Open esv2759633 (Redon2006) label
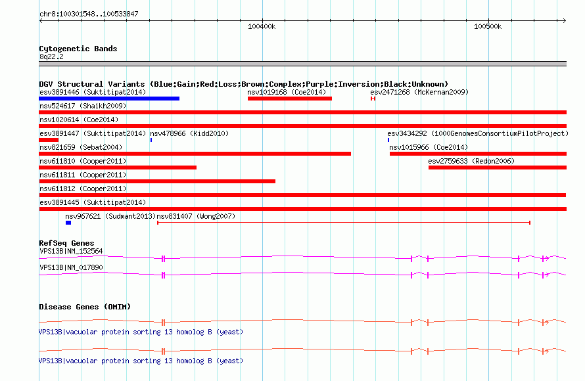This screenshot has width=585, height=381. pos(471,161)
